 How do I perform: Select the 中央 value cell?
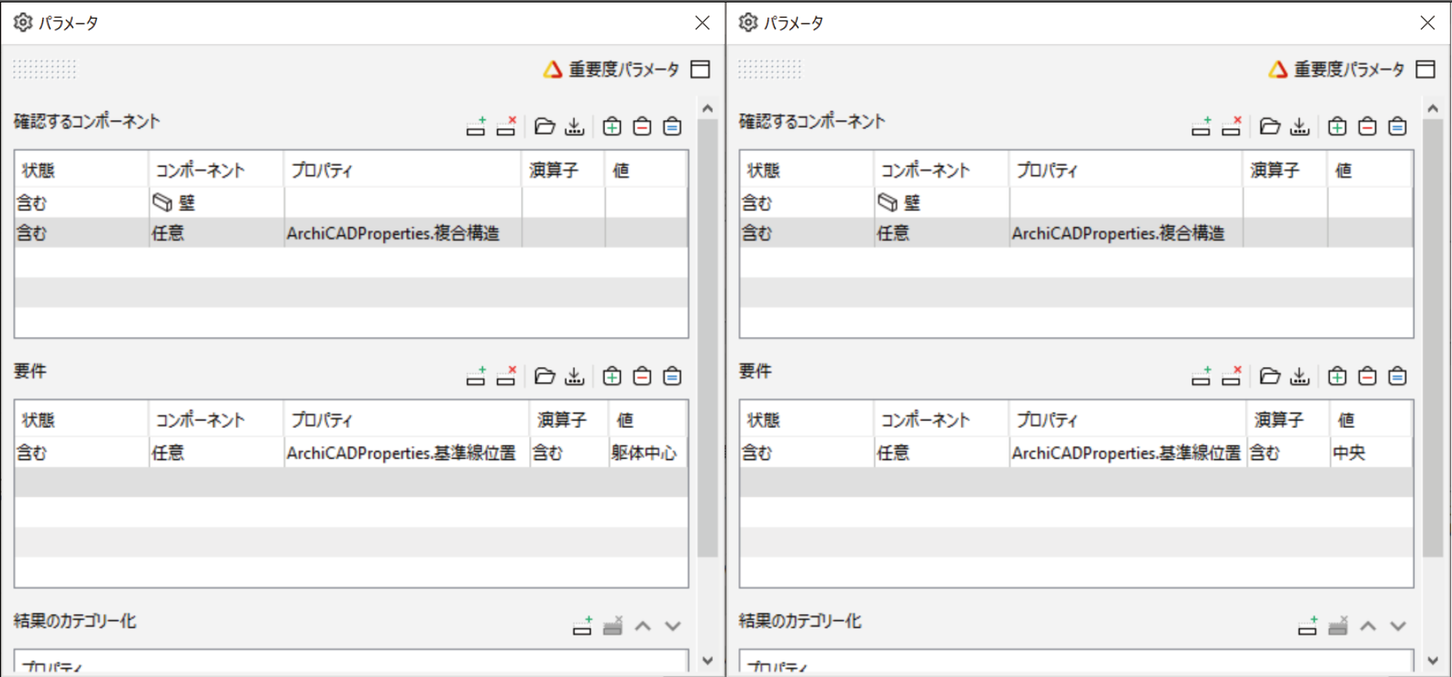tap(1371, 452)
